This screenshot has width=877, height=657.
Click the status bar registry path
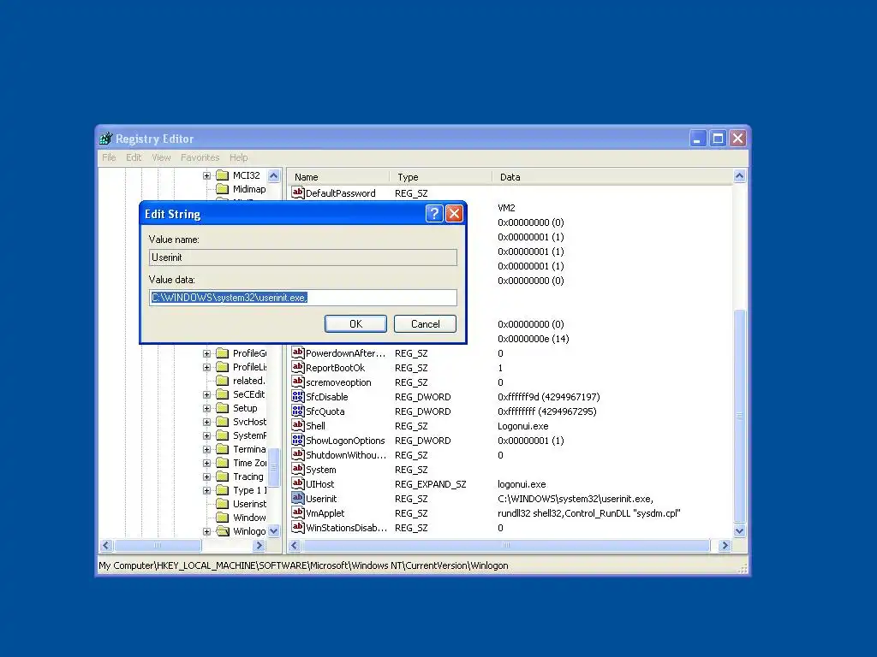coord(303,565)
